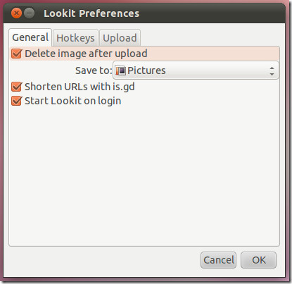Open the Upload tab
Image resolution: width=292 pixels, height=284 pixels.
click(120, 38)
